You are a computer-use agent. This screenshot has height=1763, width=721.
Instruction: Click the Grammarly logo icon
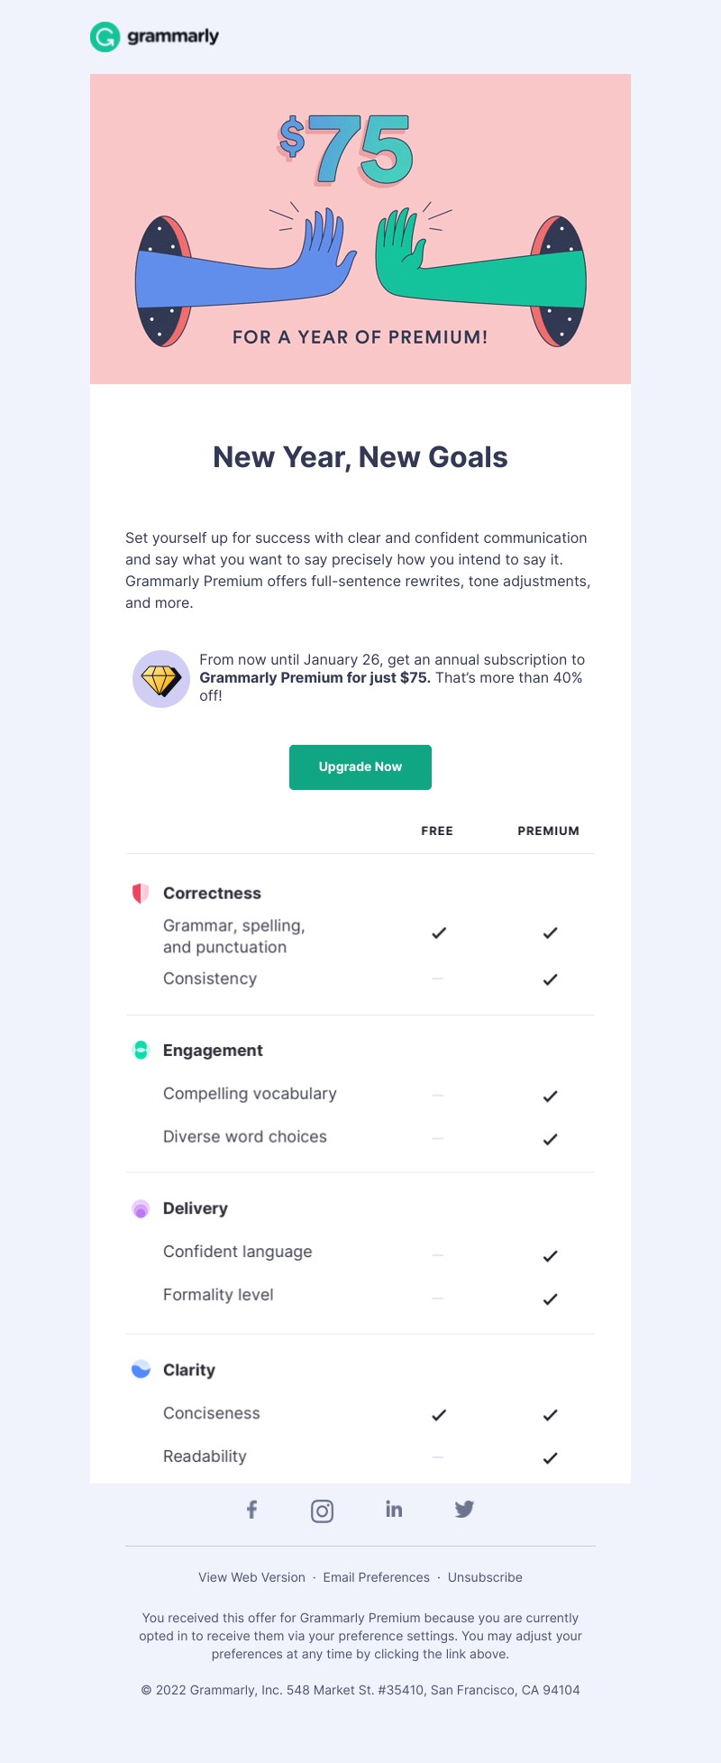click(x=105, y=37)
